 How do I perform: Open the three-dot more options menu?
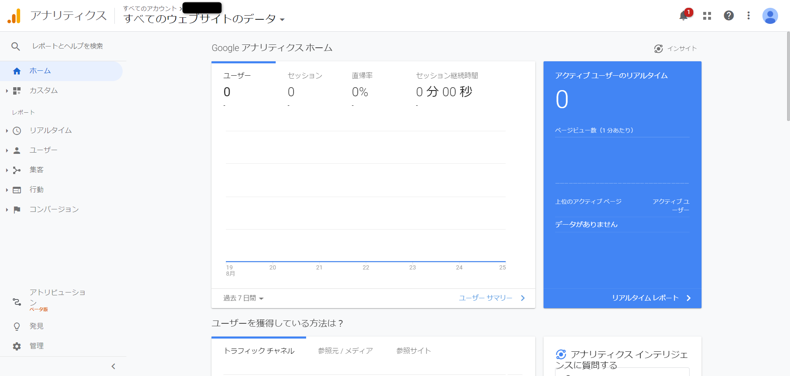pyautogui.click(x=748, y=16)
